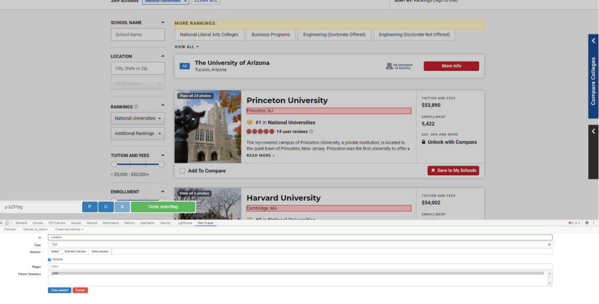Viewport: 599px width, 304px height.
Task: Toggle the Multiple checkbox
Action: 49,259
